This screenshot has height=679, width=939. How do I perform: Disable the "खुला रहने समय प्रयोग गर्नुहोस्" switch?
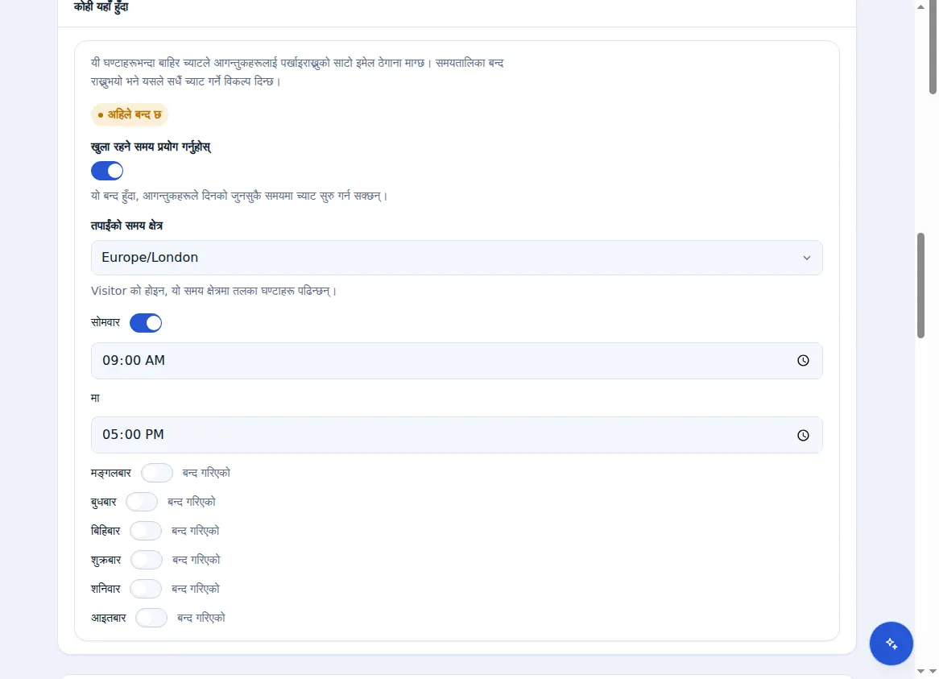point(107,172)
